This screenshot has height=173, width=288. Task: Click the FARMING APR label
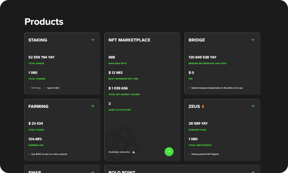coord(36,145)
